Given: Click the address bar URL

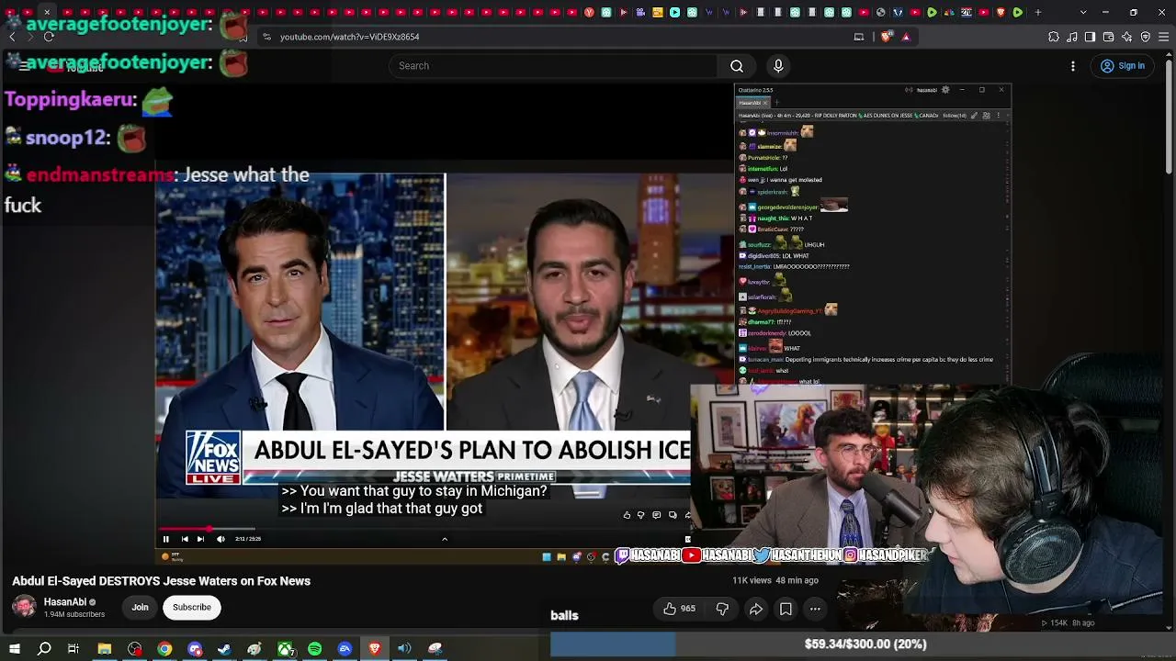Looking at the screenshot, I should [x=349, y=37].
